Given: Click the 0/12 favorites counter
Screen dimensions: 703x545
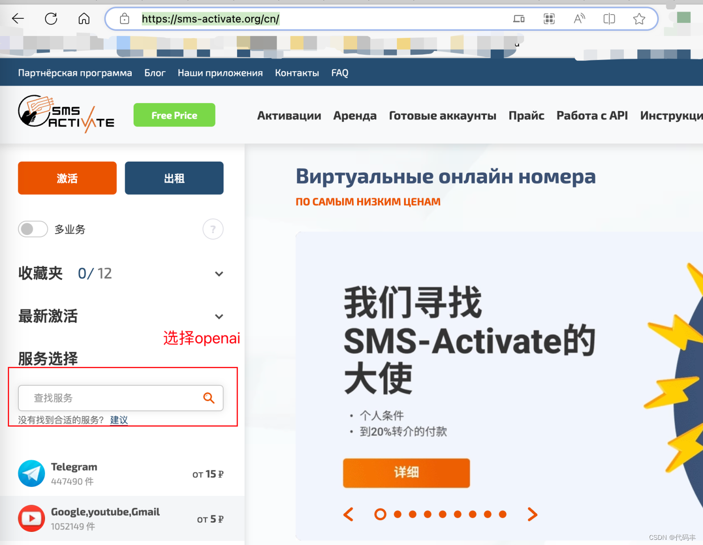Looking at the screenshot, I should click(x=95, y=273).
